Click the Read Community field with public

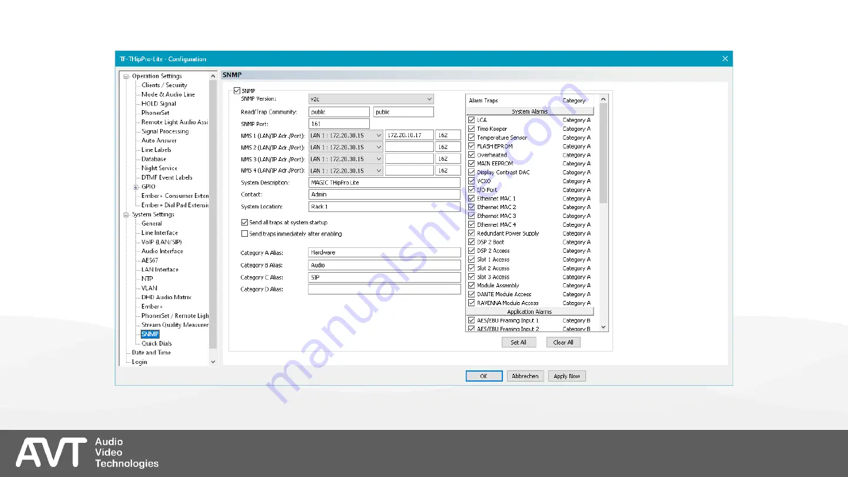coord(339,112)
